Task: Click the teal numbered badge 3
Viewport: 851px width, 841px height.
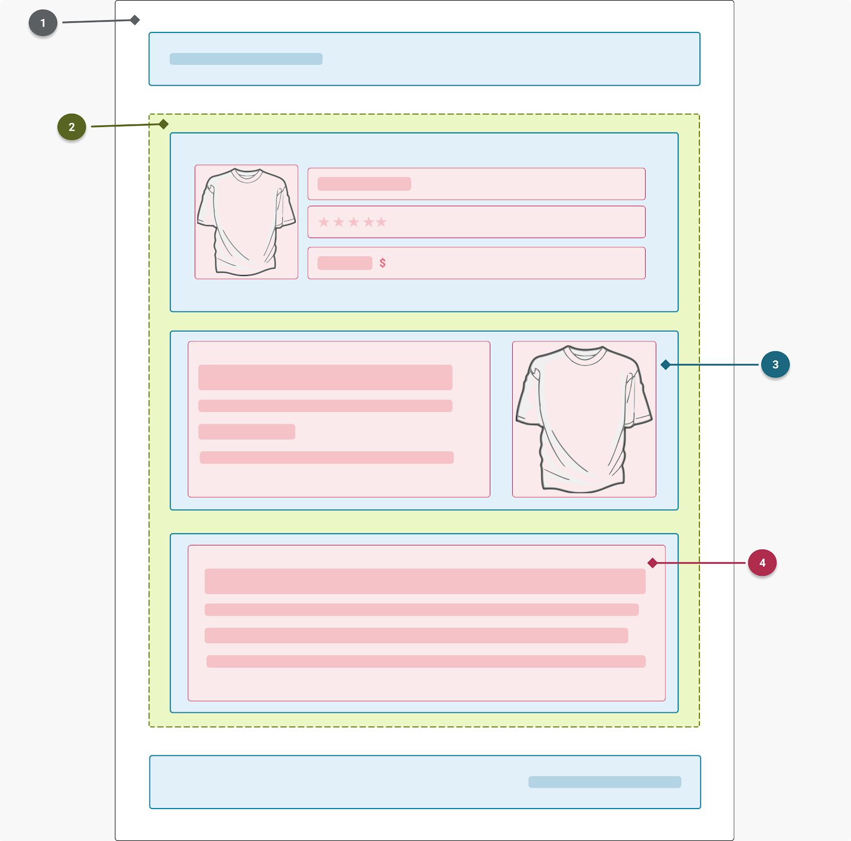Action: pos(775,365)
